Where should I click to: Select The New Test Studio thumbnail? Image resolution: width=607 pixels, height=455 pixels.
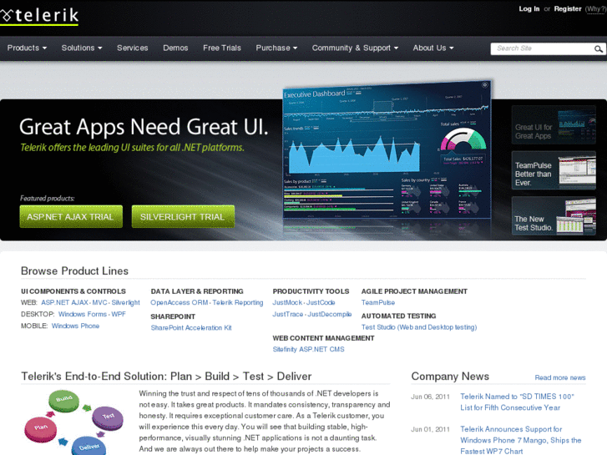[554, 215]
